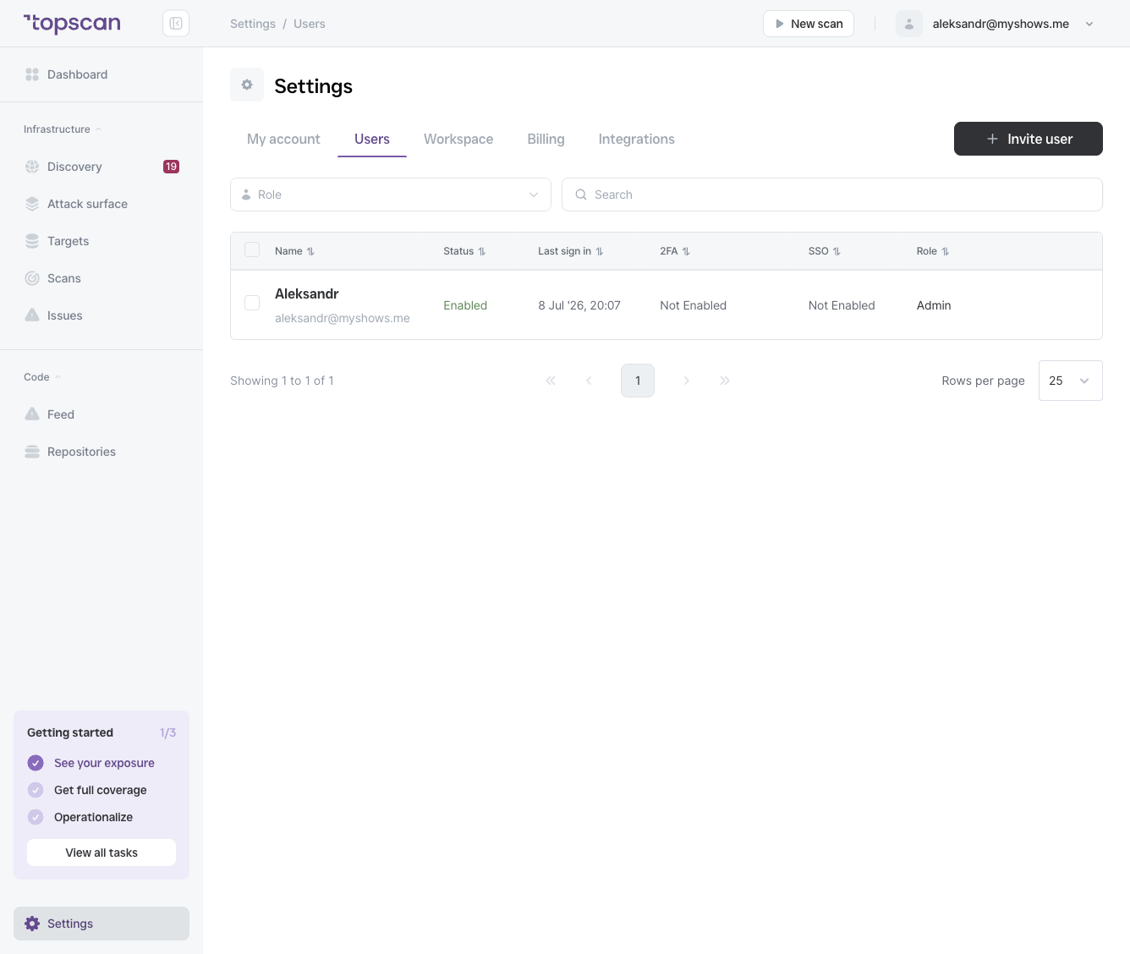Sort by Status column arrows

point(482,251)
